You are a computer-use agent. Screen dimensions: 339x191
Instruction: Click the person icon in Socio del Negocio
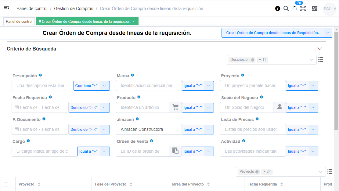click(x=279, y=107)
